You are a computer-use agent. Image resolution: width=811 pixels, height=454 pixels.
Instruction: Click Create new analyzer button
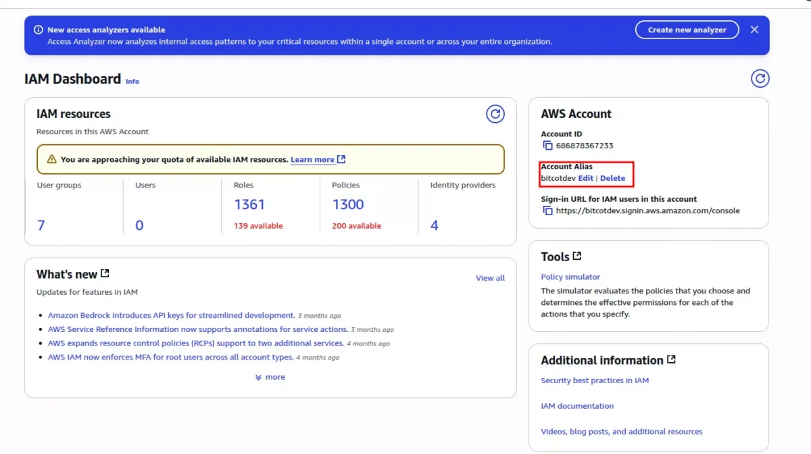click(x=687, y=30)
